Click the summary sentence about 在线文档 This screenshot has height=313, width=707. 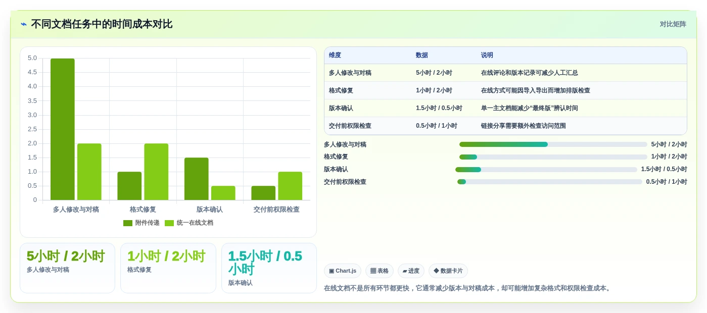[468, 288]
